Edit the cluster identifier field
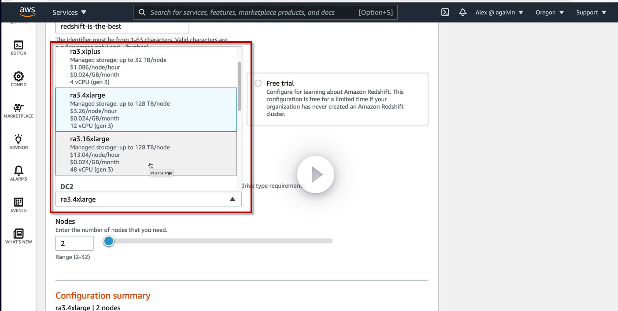This screenshot has height=311, width=618. [122, 27]
